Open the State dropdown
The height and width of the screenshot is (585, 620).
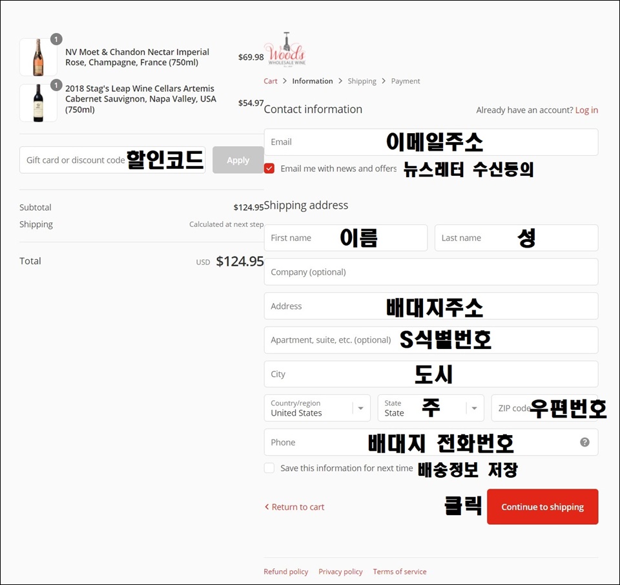(431, 408)
